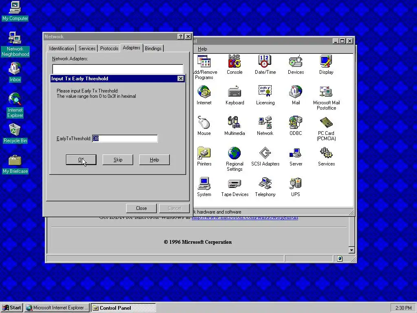Click the Skip button
This screenshot has width=417, height=313.
118,160
